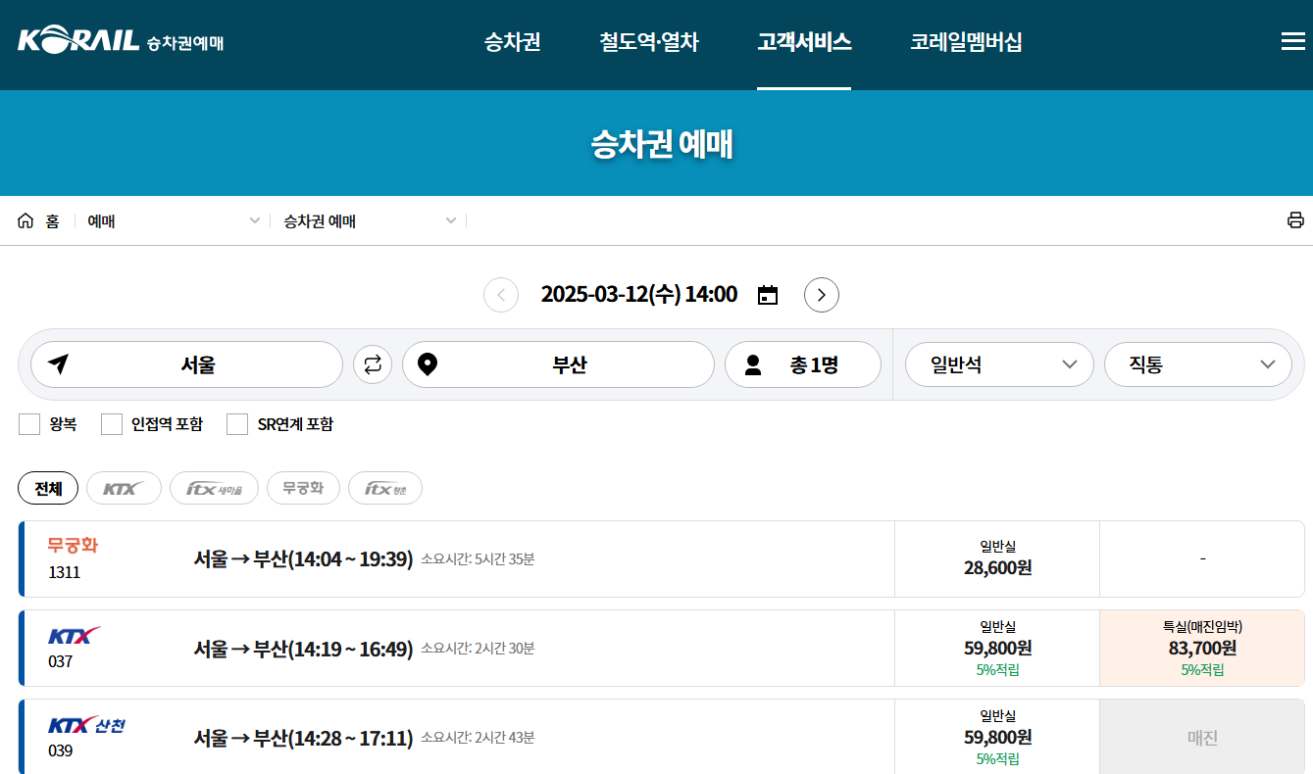Click the 승차권 예매 page heading
The image size is (1313, 774).
coord(662,145)
